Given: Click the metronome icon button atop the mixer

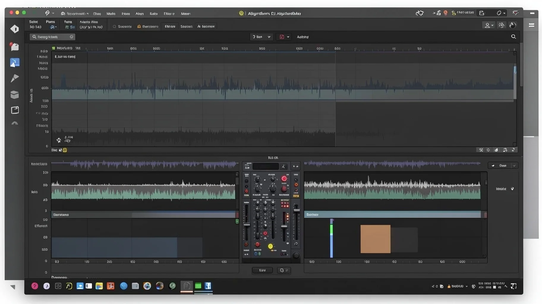Looking at the screenshot, I should [x=283, y=167].
